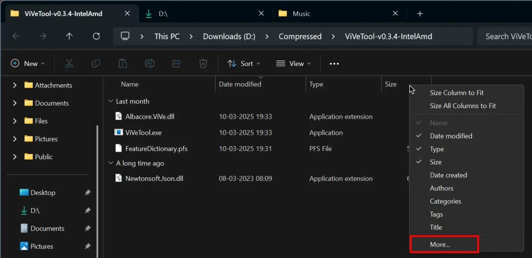The width and height of the screenshot is (532, 258).
Task: Click the Albacore.ViVe.dll file icon
Action: click(118, 117)
